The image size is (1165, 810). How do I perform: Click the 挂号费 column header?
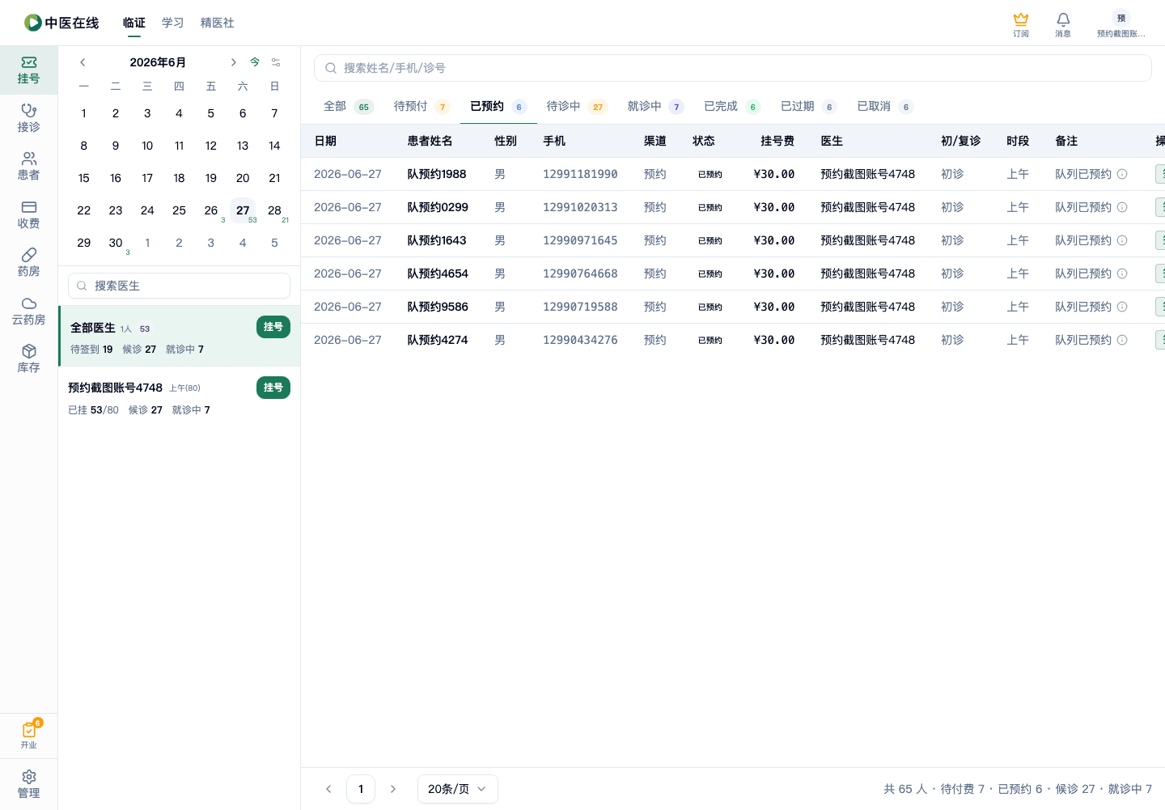[777, 141]
